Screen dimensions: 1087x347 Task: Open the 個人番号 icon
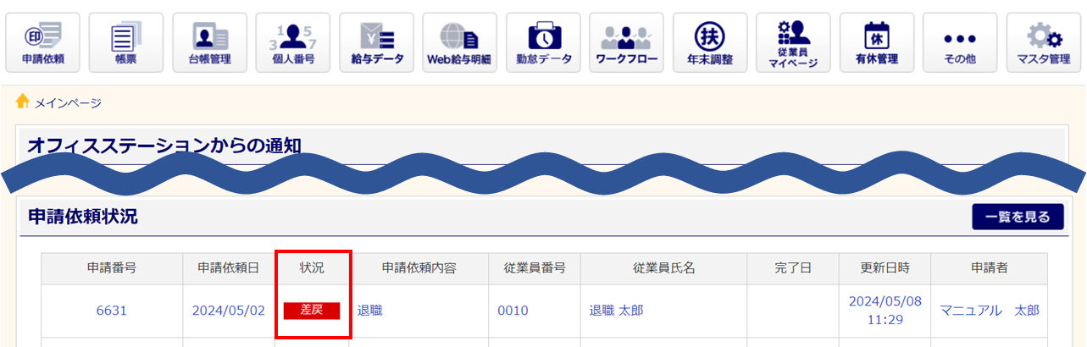click(293, 43)
